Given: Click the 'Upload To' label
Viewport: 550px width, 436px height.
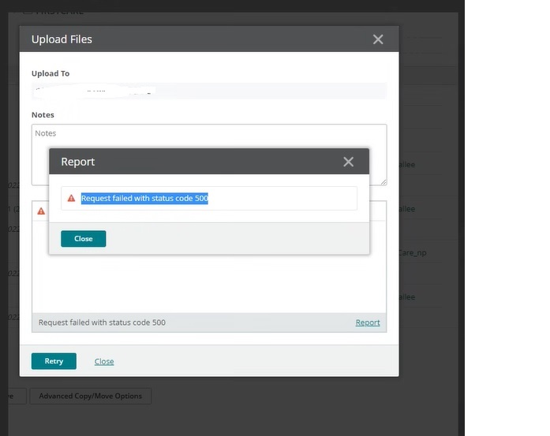Looking at the screenshot, I should click(51, 73).
